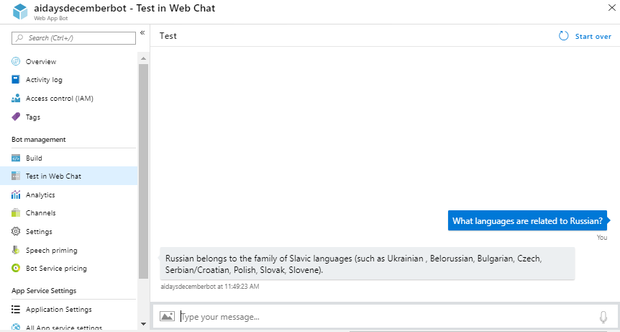Click the Test in Web Chat icon
The width and height of the screenshot is (620, 332).
pyautogui.click(x=16, y=176)
